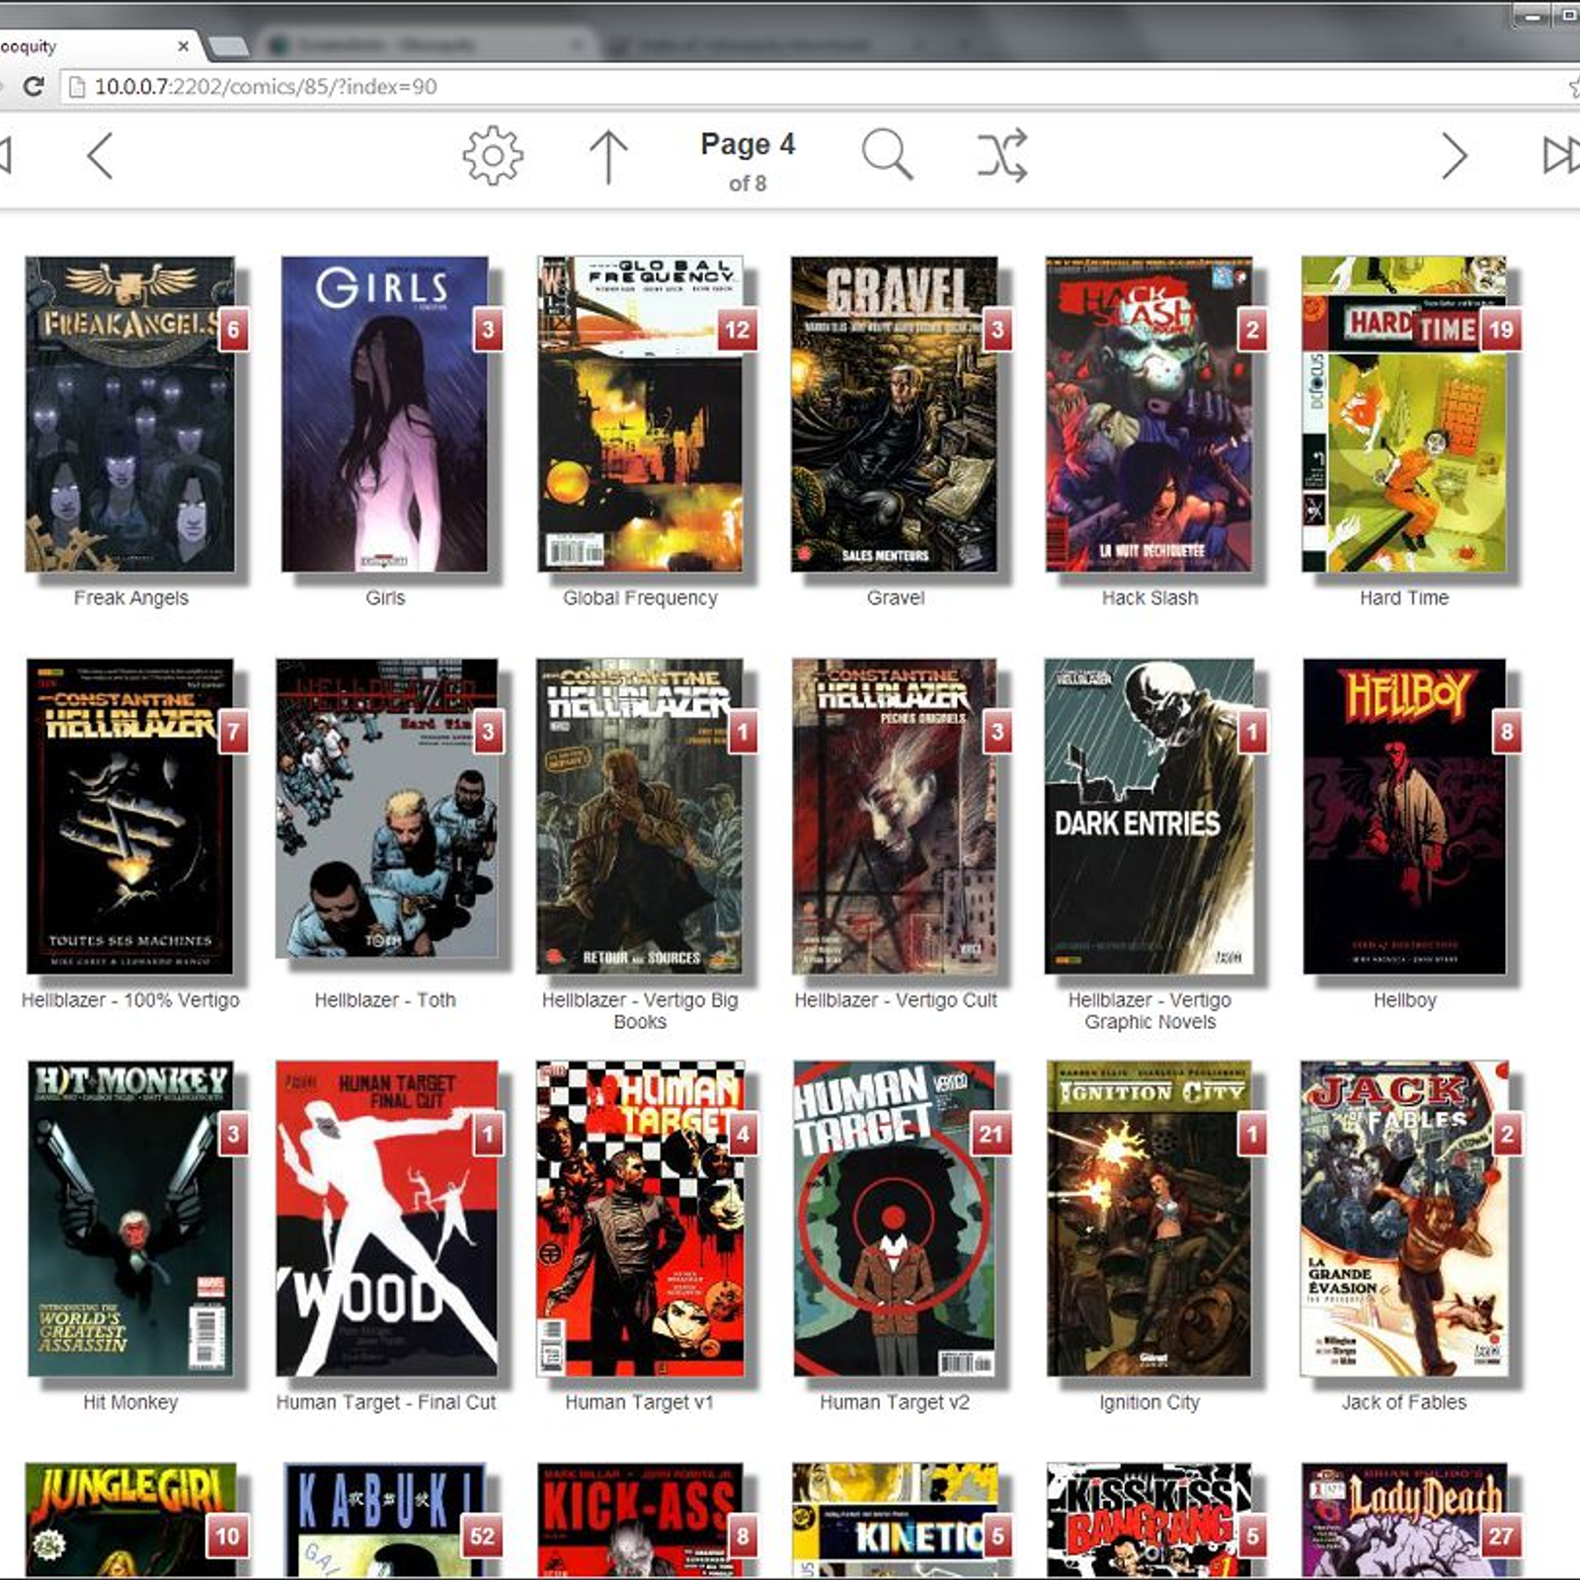Open Hellblazer Retour aux Sources cover
The width and height of the screenshot is (1580, 1580).
tap(640, 817)
